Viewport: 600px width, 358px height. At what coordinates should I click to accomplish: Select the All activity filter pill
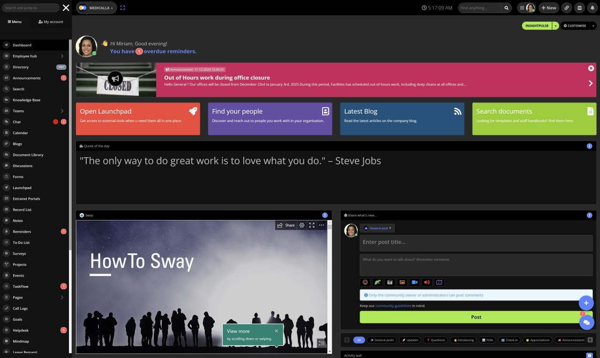[359, 340]
